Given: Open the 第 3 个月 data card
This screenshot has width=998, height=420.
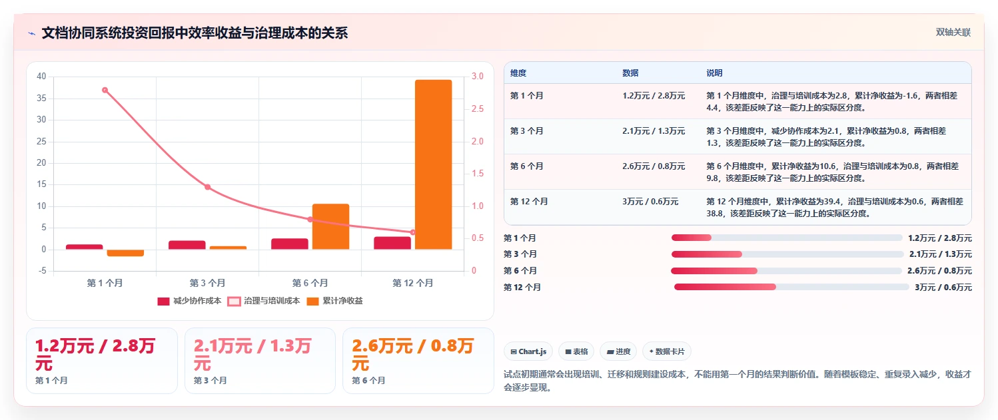Looking at the screenshot, I should click(260, 361).
